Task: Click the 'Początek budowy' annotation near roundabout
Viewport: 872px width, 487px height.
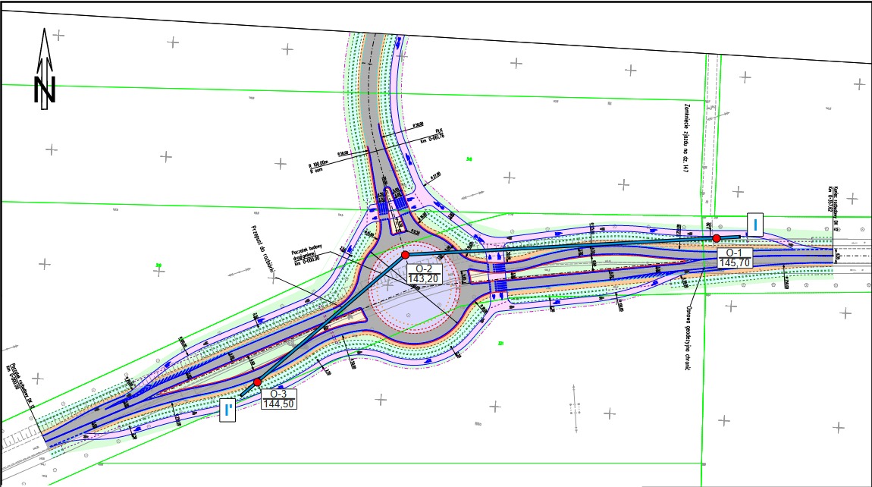Action: [311, 256]
